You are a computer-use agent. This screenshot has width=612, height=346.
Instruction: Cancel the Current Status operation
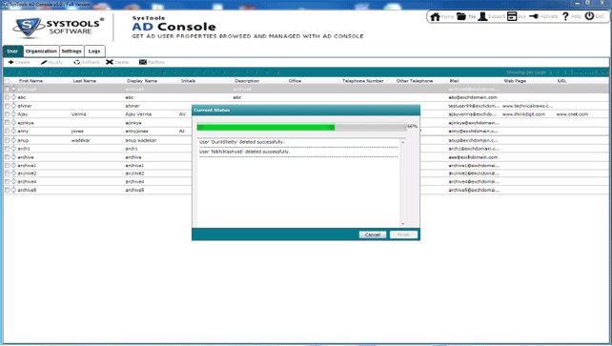[x=373, y=234]
